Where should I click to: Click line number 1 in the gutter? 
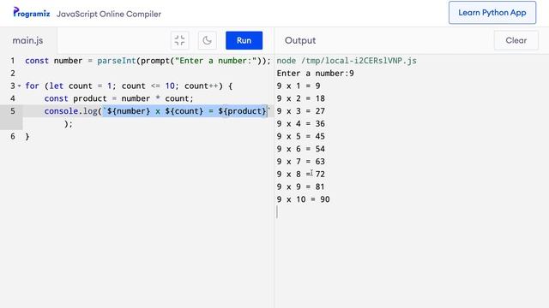(x=13, y=61)
